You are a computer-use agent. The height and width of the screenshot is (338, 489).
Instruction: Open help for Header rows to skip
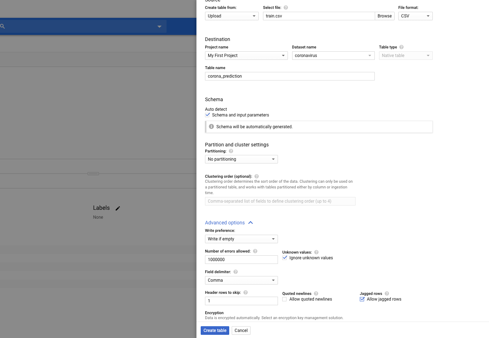click(246, 292)
